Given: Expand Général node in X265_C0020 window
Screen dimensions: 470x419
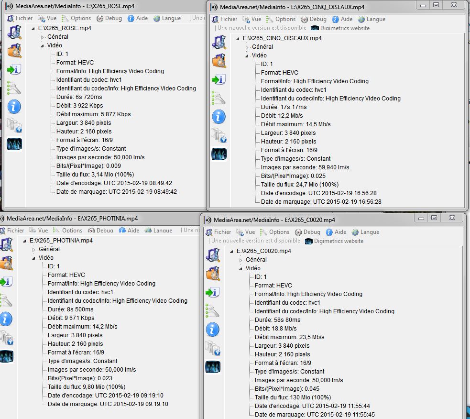Looking at the screenshot, I should pos(240,260).
